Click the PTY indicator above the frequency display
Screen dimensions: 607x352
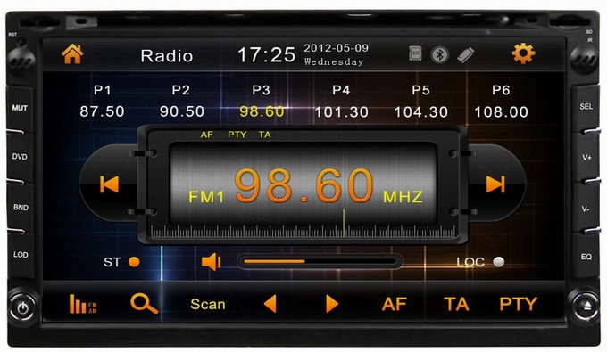click(x=237, y=135)
